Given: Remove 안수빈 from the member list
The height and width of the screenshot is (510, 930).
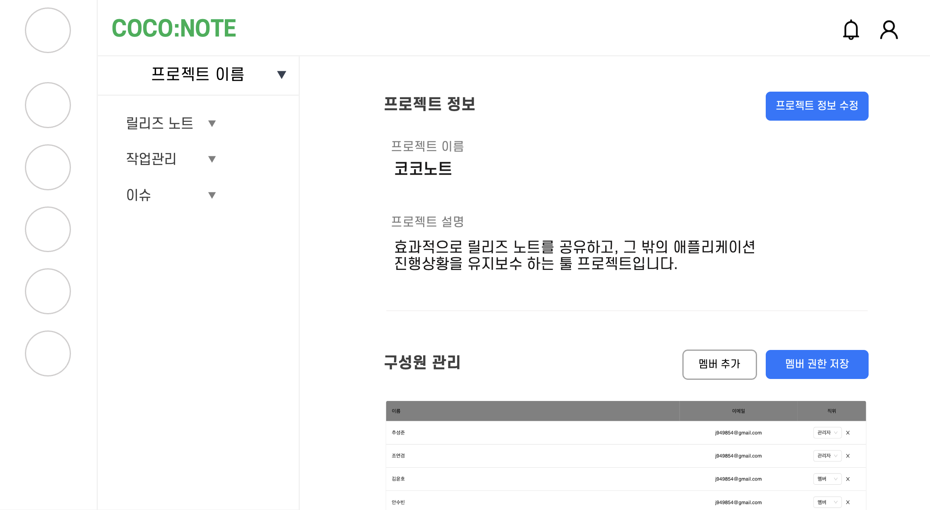Looking at the screenshot, I should tap(848, 502).
